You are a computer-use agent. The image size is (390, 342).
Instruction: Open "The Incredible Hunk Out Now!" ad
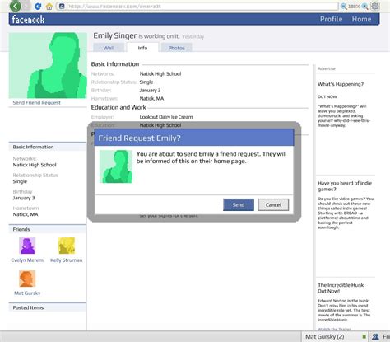(x=341, y=288)
